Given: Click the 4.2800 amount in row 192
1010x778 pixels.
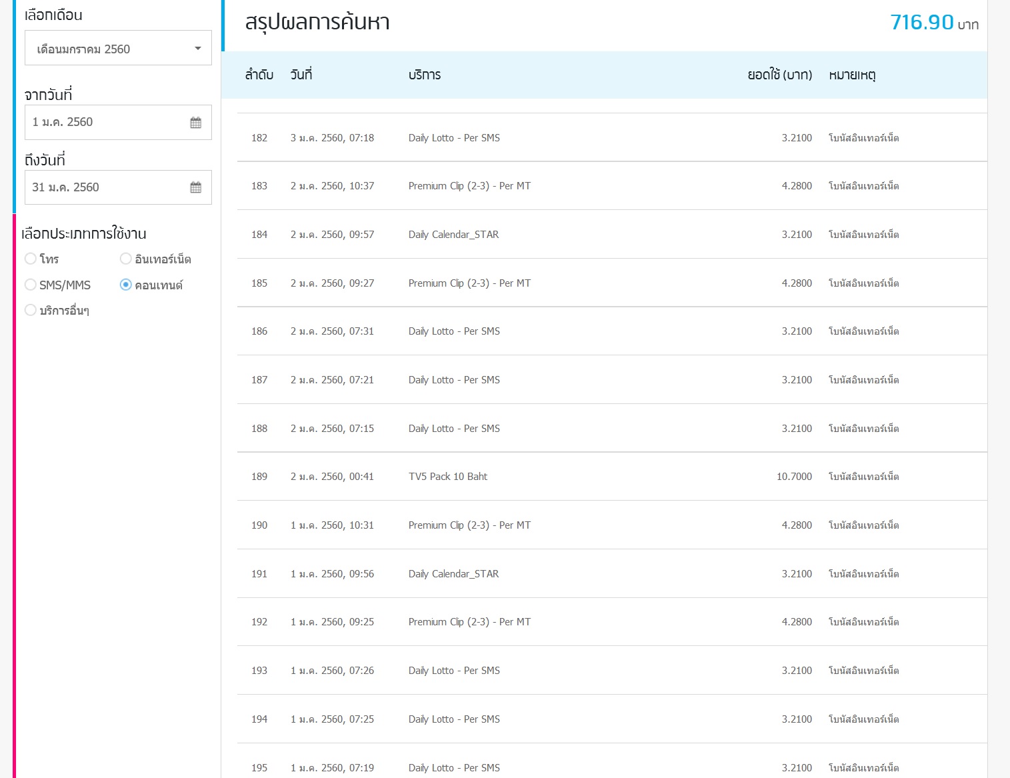Looking at the screenshot, I should 797,622.
